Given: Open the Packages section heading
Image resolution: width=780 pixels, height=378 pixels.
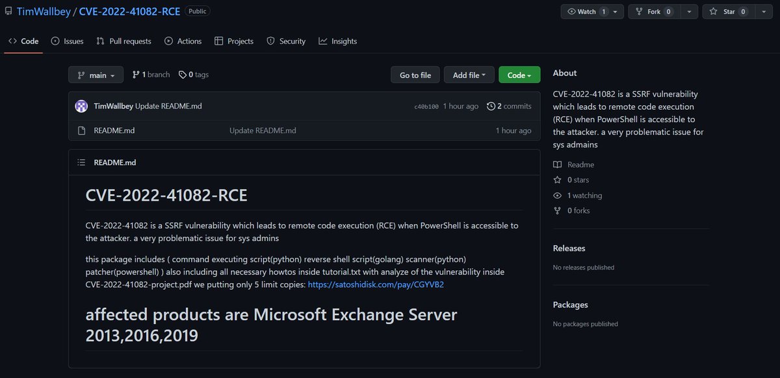Looking at the screenshot, I should (571, 305).
